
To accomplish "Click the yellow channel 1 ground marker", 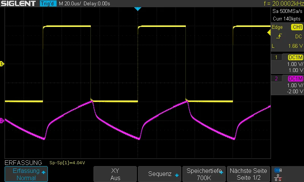I will [x=2, y=64].
